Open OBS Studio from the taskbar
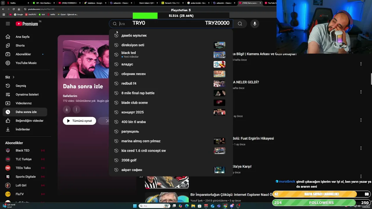This screenshot has height=209, width=372. [238, 206]
